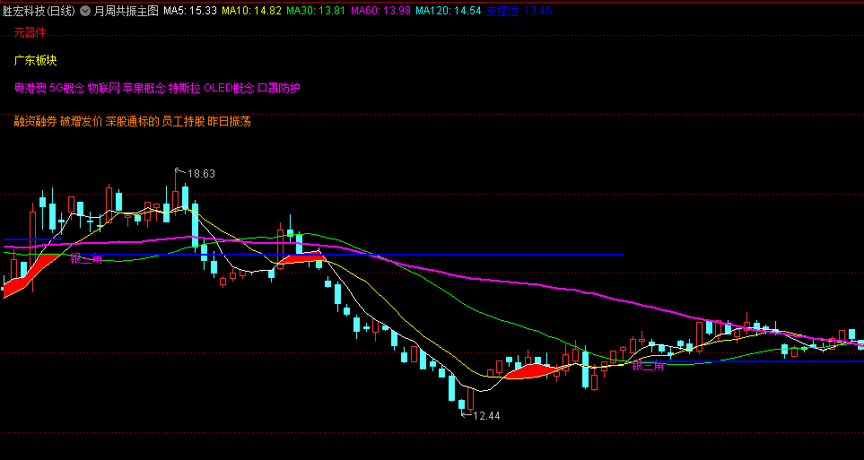
Task: Click the 12.44 low price marker
Action: click(486, 416)
